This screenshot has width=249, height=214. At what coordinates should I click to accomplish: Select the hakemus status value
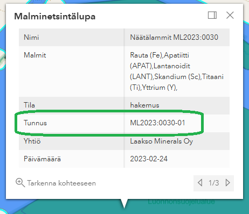144,105
